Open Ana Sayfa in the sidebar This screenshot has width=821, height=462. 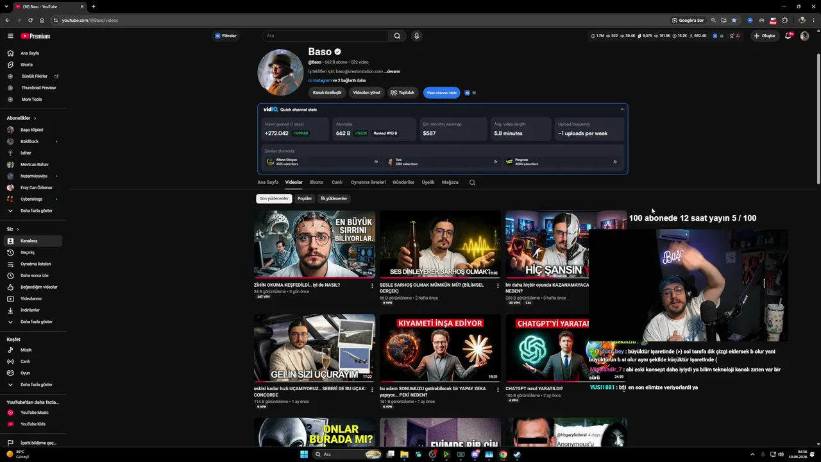point(33,53)
